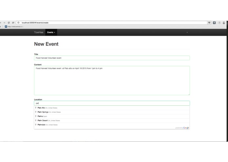
Task: Click the Title field label
Action: pos(36,54)
